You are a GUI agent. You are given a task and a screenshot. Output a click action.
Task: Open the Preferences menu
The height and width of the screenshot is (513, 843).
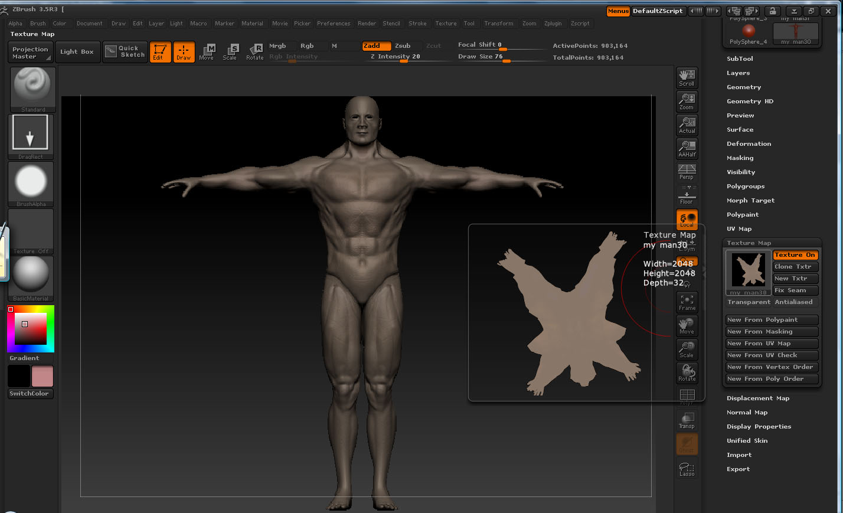(334, 24)
